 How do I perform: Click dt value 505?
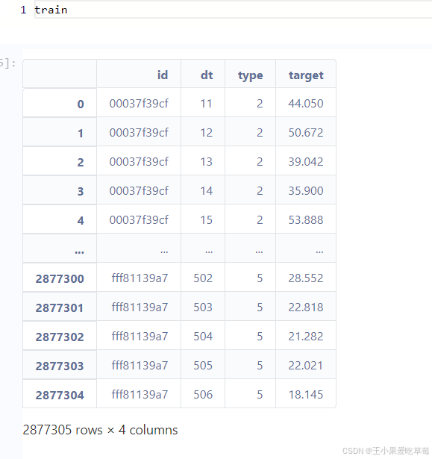(203, 365)
